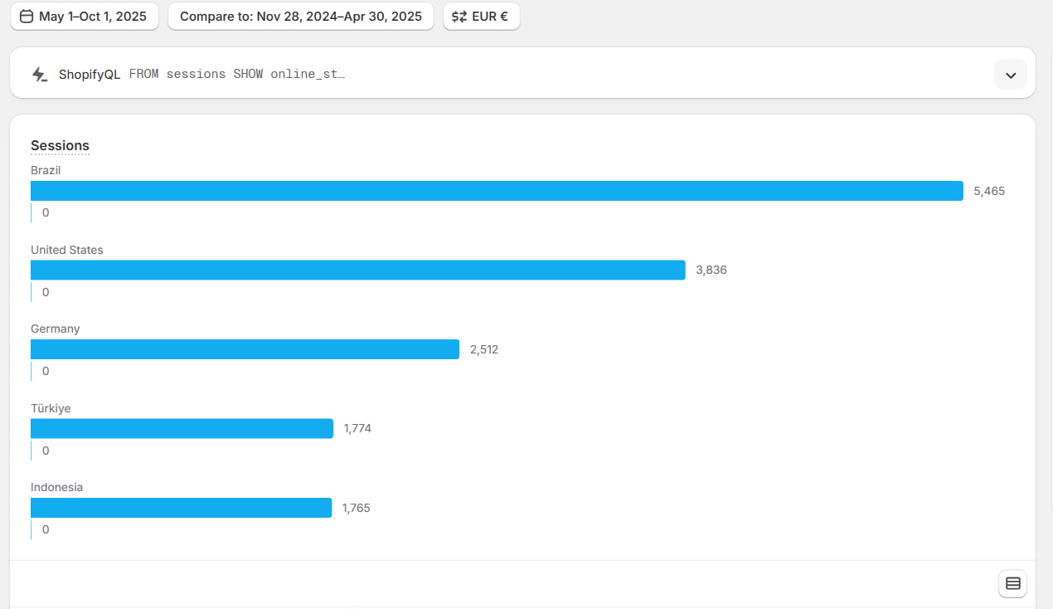Click the United States sessions bar
This screenshot has width=1053, height=609.
pyautogui.click(x=357, y=270)
